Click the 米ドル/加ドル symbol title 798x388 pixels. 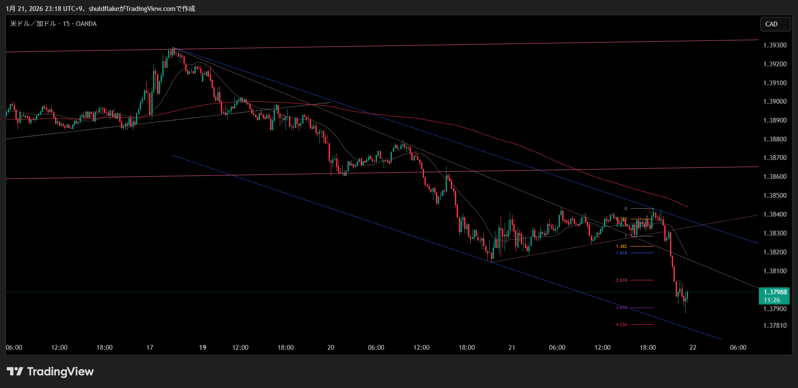click(53, 24)
